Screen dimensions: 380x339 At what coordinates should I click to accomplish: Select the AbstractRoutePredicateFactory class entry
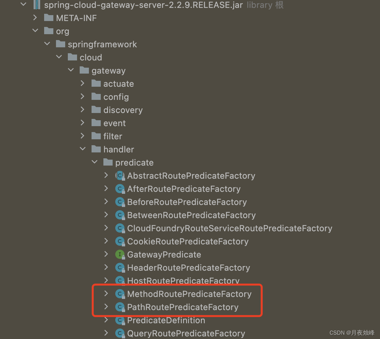click(x=191, y=175)
